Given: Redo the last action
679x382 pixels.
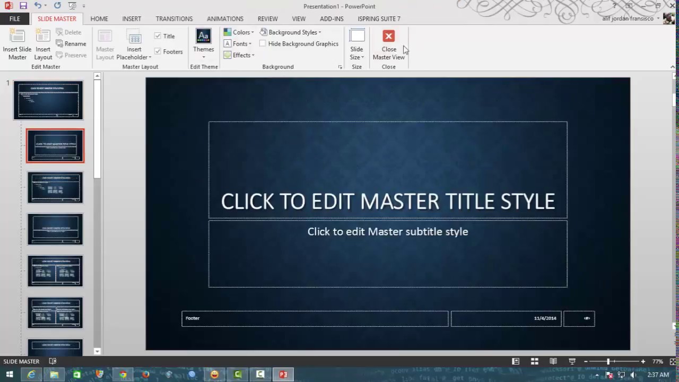Looking at the screenshot, I should [x=57, y=6].
